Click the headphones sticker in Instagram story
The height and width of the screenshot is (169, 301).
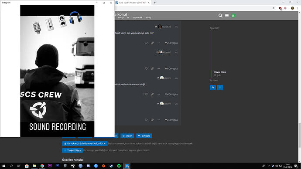pyautogui.click(x=75, y=17)
